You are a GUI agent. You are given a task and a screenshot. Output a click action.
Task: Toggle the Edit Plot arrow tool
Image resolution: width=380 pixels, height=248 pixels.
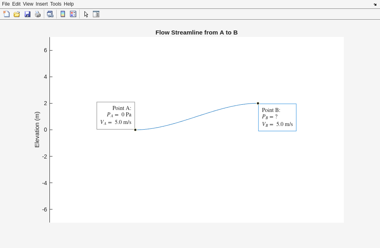click(86, 14)
